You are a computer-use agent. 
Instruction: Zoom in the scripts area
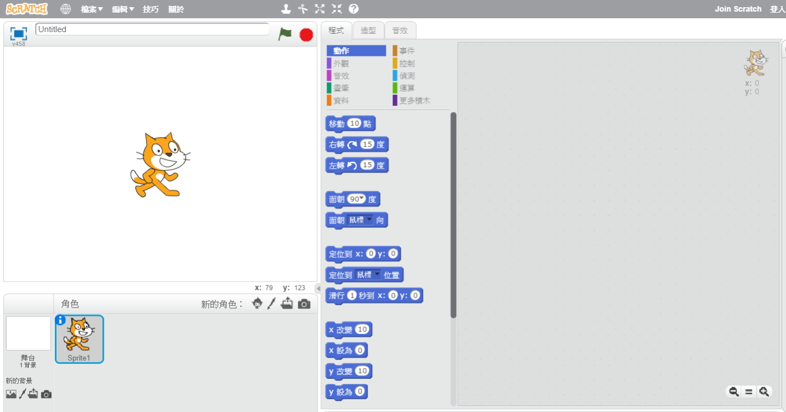coord(764,392)
